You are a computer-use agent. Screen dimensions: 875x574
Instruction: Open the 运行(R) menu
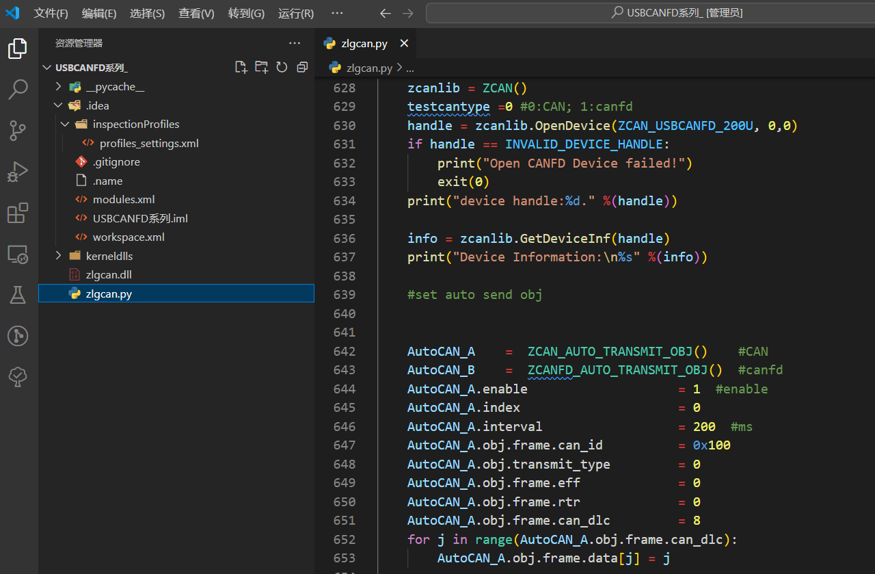pyautogui.click(x=296, y=14)
